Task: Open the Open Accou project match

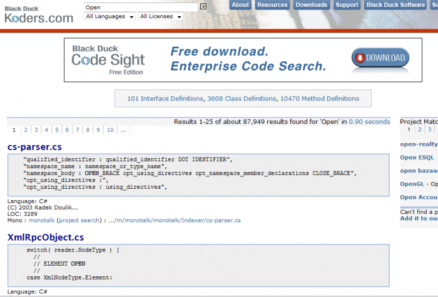Action: click(x=419, y=198)
